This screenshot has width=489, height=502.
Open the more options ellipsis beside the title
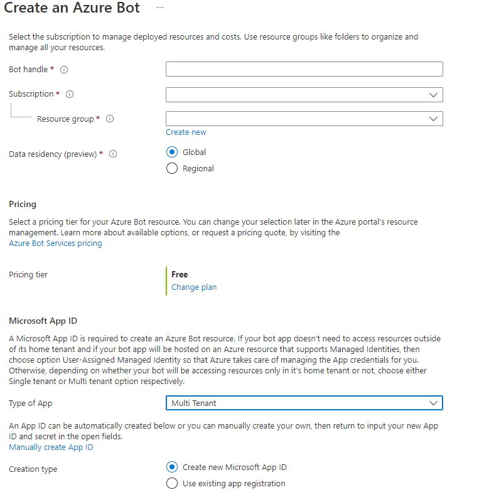point(160,8)
